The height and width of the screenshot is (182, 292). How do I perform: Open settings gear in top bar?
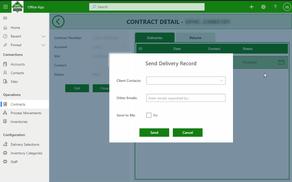tap(263, 7)
